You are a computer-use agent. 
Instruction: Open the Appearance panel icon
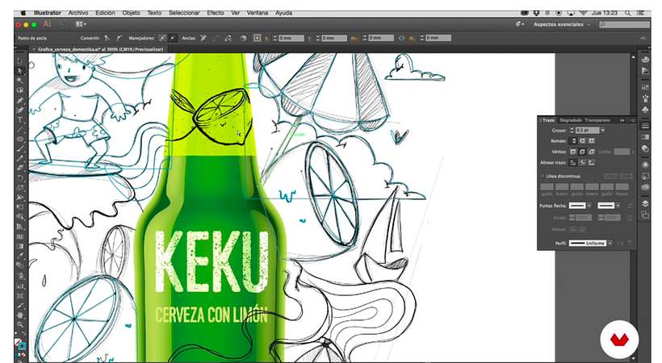pos(645,165)
